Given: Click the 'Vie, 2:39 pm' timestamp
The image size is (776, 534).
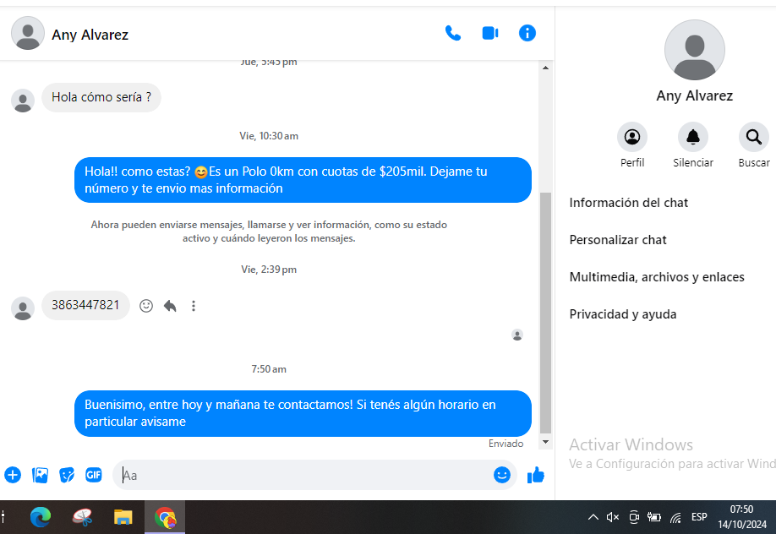Looking at the screenshot, I should tap(269, 270).
